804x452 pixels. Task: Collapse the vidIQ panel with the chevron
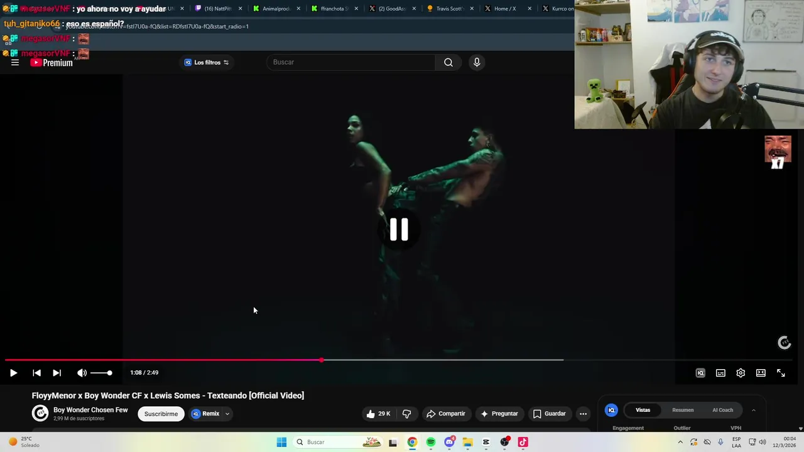pos(754,410)
